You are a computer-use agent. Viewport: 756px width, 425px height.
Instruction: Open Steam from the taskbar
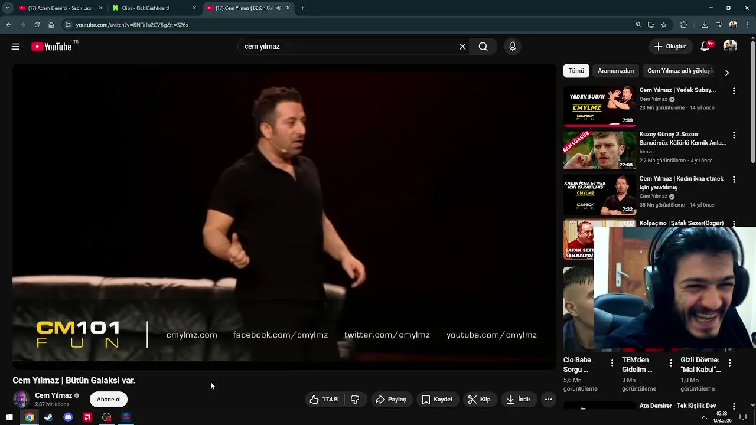[x=48, y=417]
